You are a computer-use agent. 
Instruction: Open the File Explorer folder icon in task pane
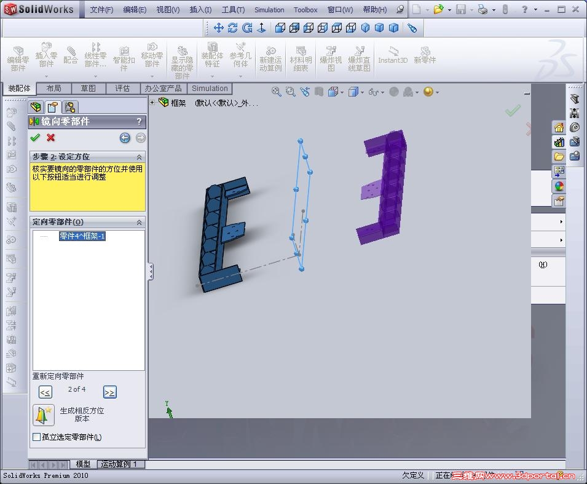tap(559, 157)
